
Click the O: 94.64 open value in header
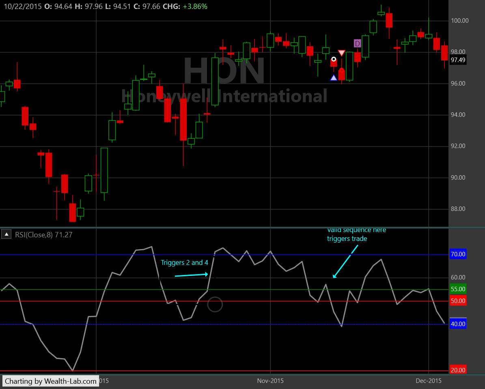(58, 6)
